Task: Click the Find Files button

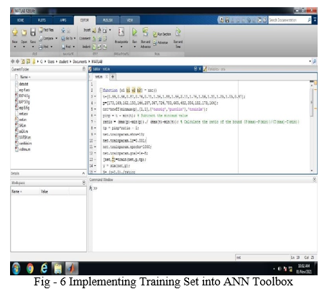Action: [x=46, y=30]
